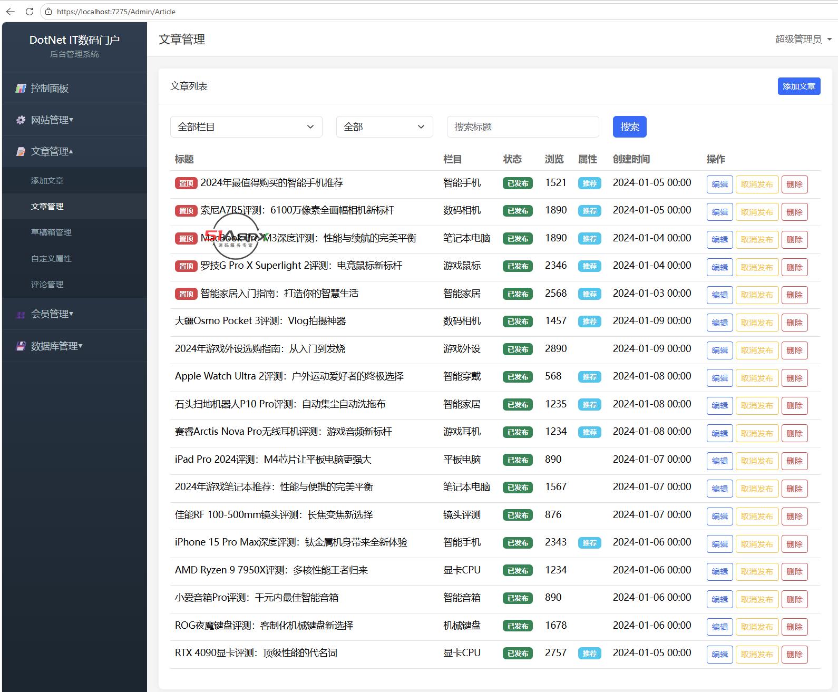The image size is (838, 692).
Task: Click the disk icon beside 数据库管理
Action: click(21, 346)
